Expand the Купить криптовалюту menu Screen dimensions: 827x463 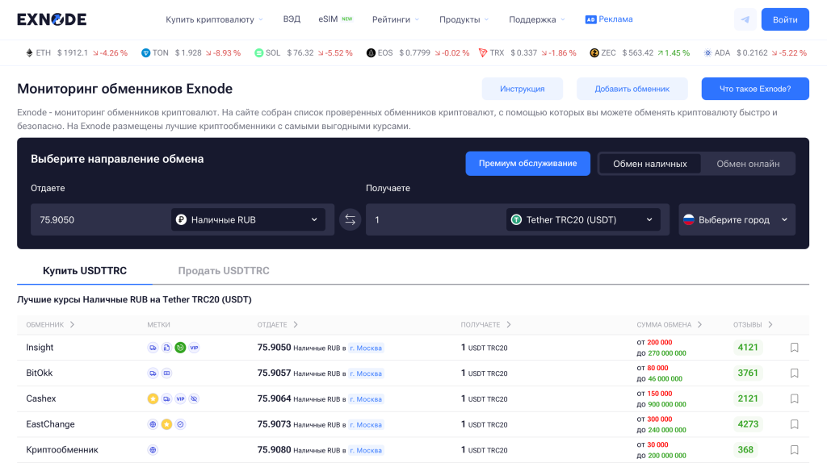(x=214, y=19)
